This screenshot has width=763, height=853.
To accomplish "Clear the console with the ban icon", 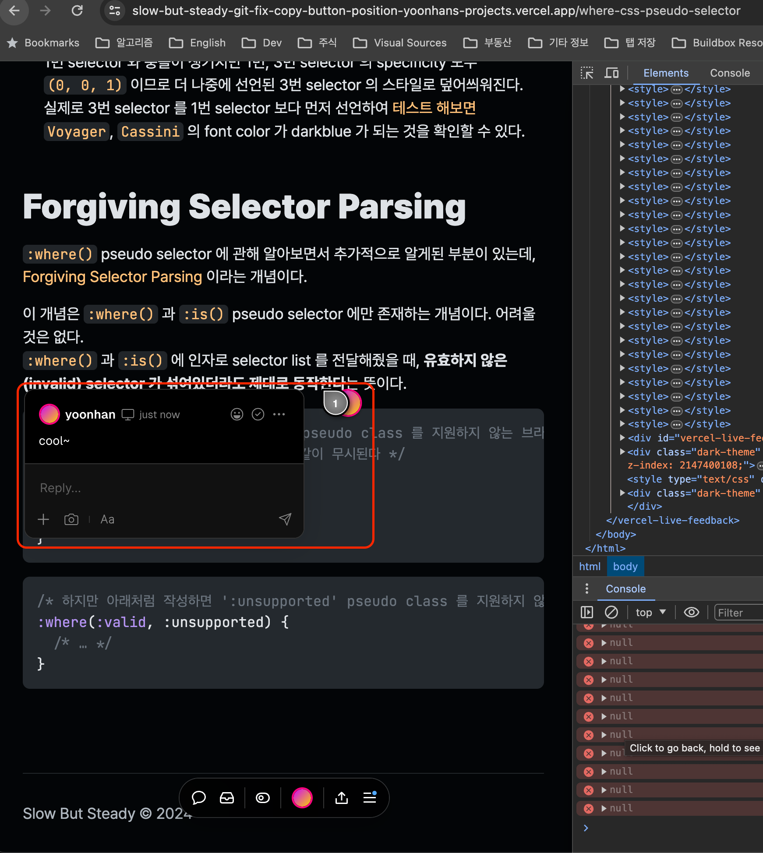I will [611, 612].
